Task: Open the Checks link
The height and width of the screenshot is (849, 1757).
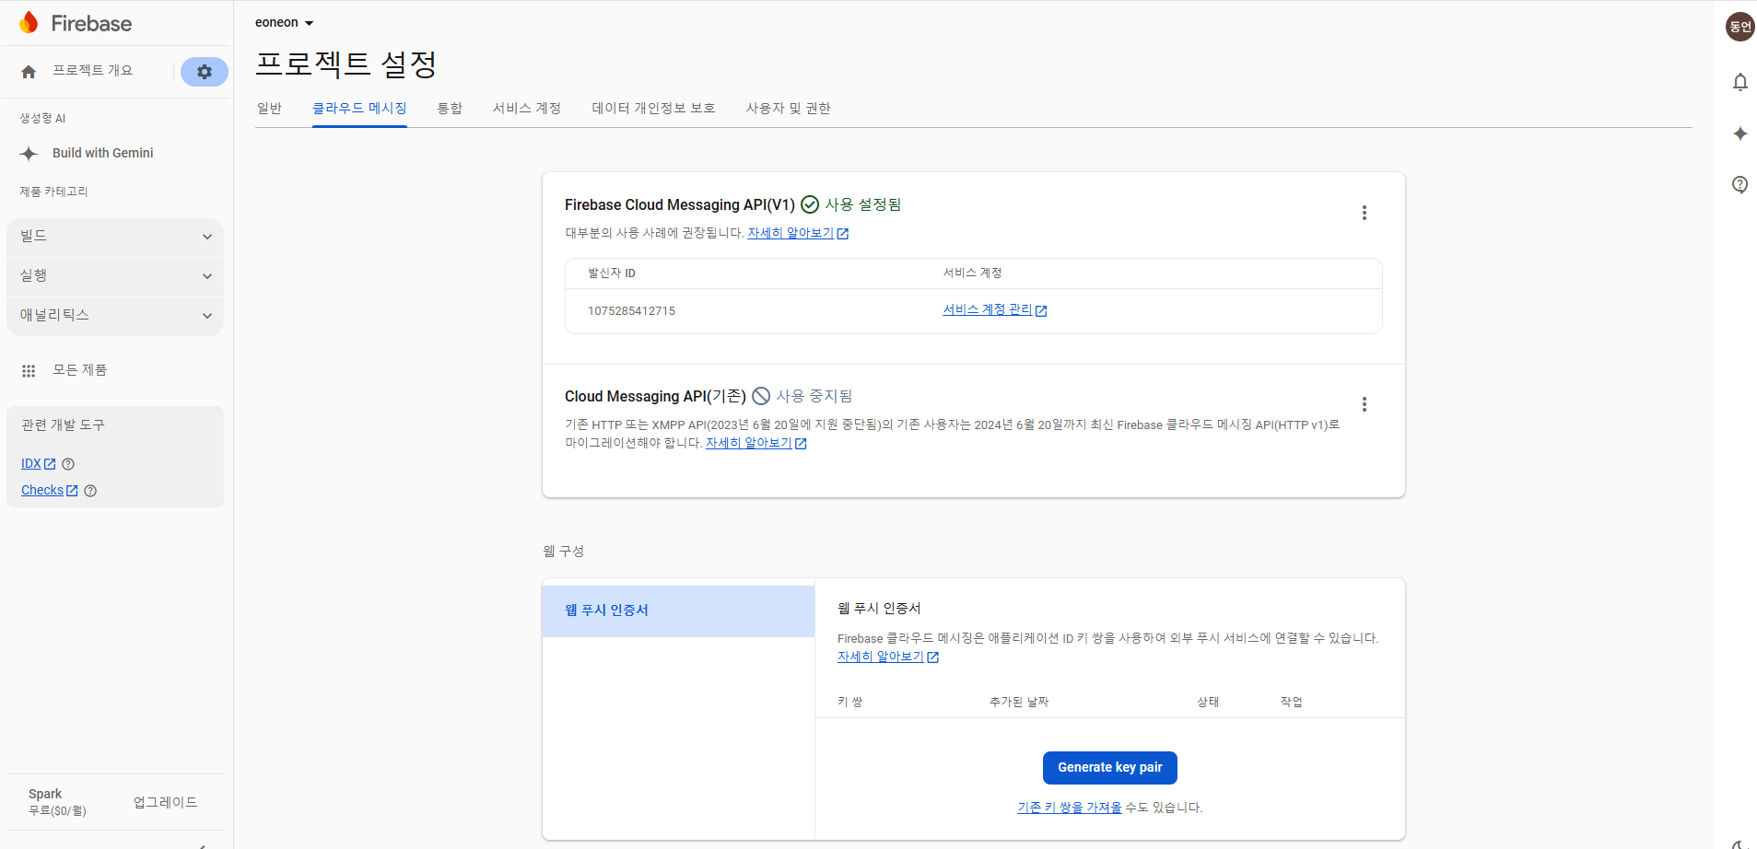Action: [50, 491]
